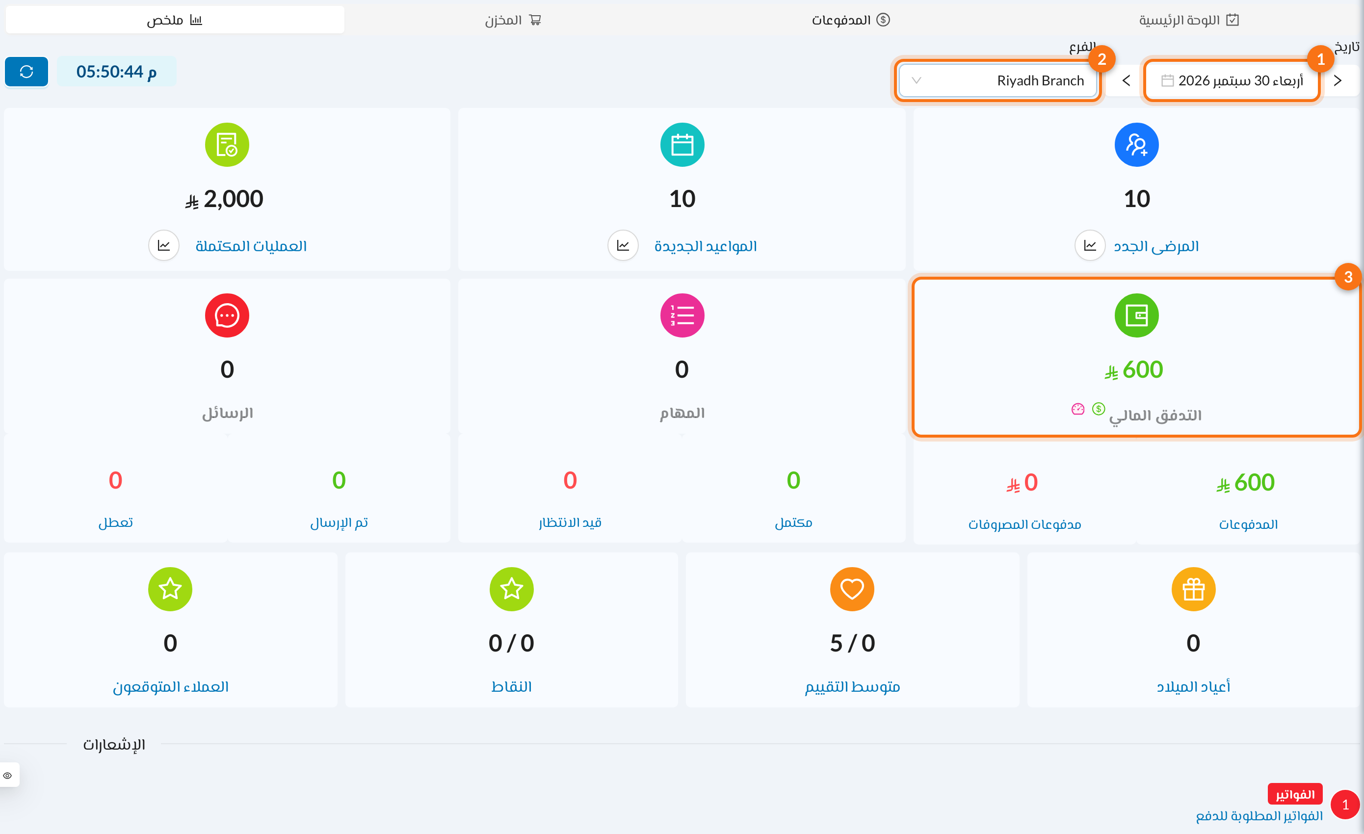The width and height of the screenshot is (1364, 834).
Task: Click the pink tasks list icon
Action: pyautogui.click(x=682, y=315)
